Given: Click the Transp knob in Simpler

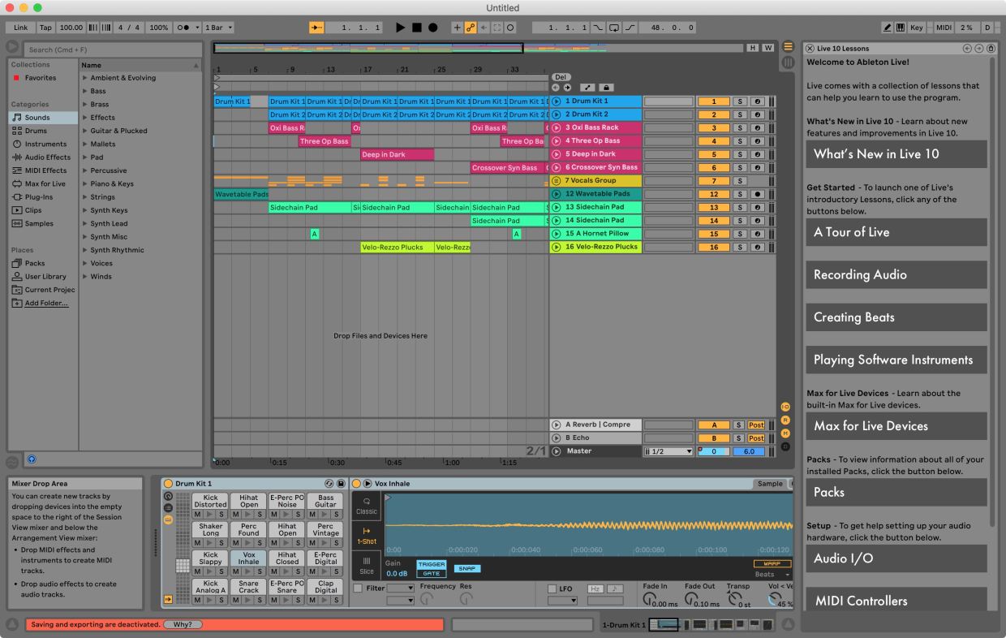Looking at the screenshot, I should 735,599.
